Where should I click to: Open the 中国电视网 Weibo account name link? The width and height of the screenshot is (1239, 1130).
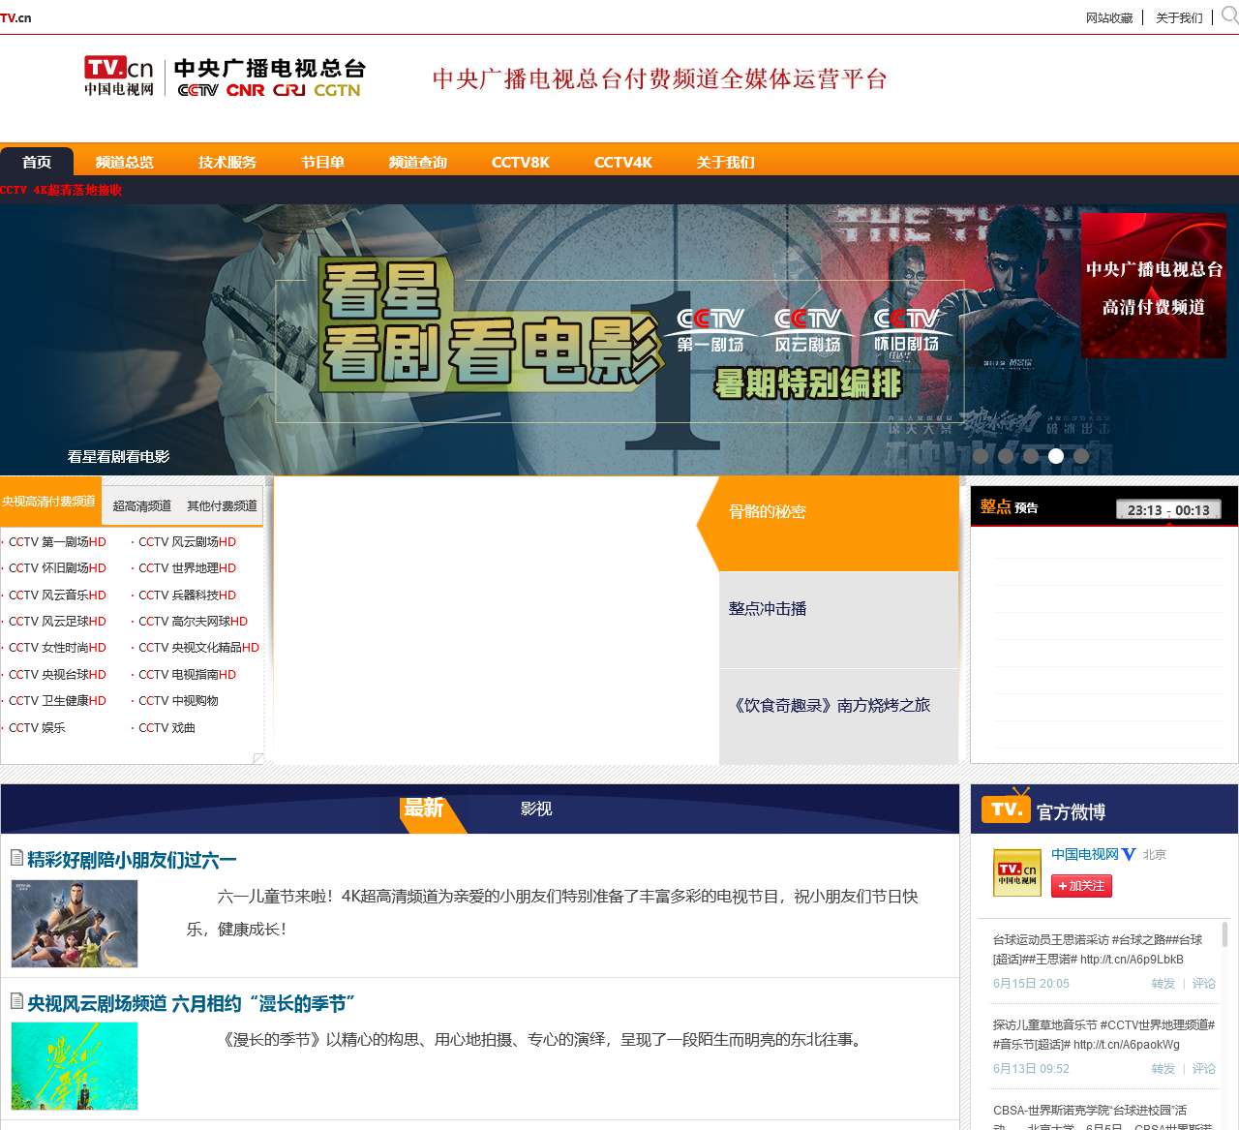tap(1085, 854)
